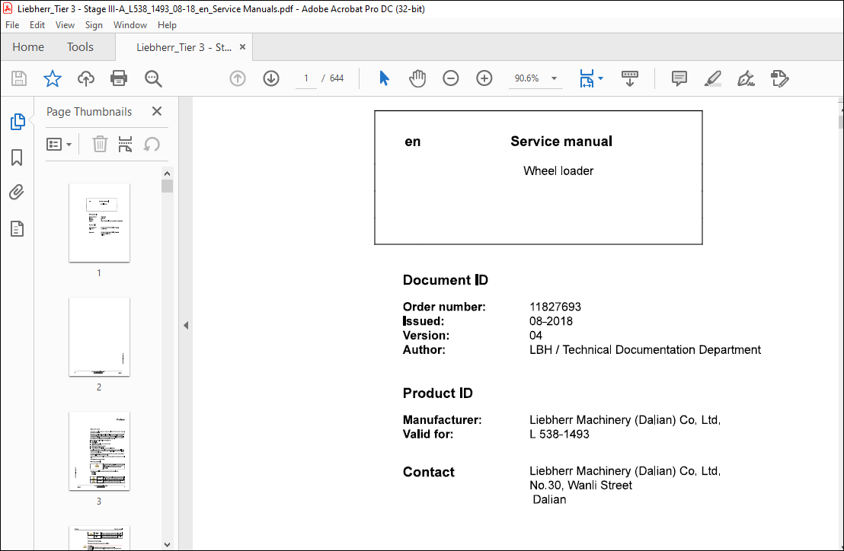The height and width of the screenshot is (551, 844).
Task: Click the Service manual heading
Action: (x=561, y=142)
